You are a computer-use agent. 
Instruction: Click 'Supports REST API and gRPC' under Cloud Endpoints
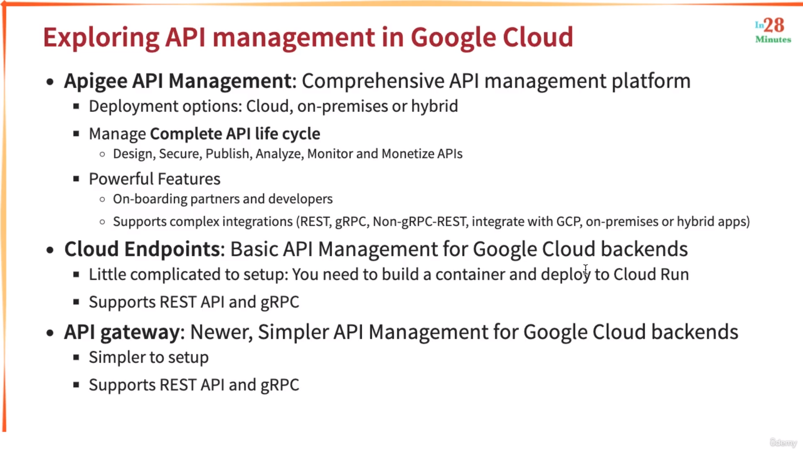[194, 302]
